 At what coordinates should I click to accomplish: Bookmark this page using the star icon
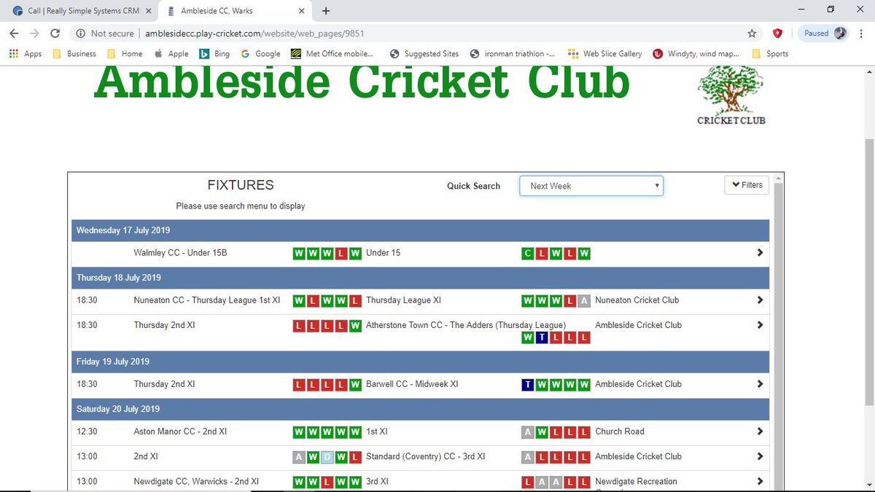(x=752, y=33)
